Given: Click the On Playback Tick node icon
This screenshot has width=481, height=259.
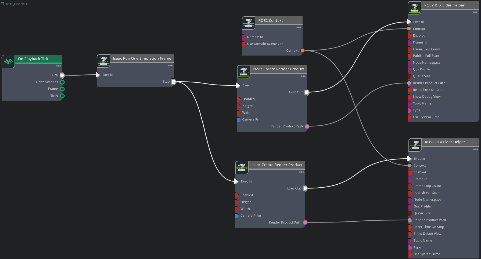Looking at the screenshot, I should point(8,61).
